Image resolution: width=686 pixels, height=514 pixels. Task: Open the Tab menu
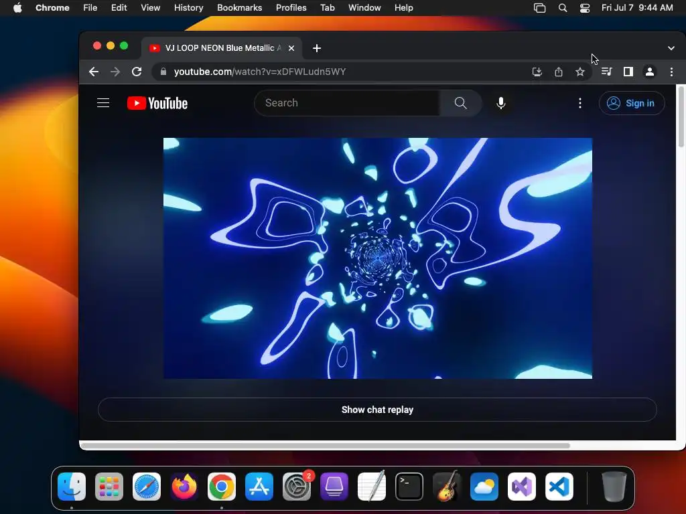(x=327, y=8)
